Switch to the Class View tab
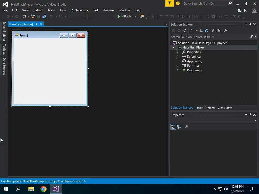Screen dimensions: 259x194 click(x=225, y=108)
